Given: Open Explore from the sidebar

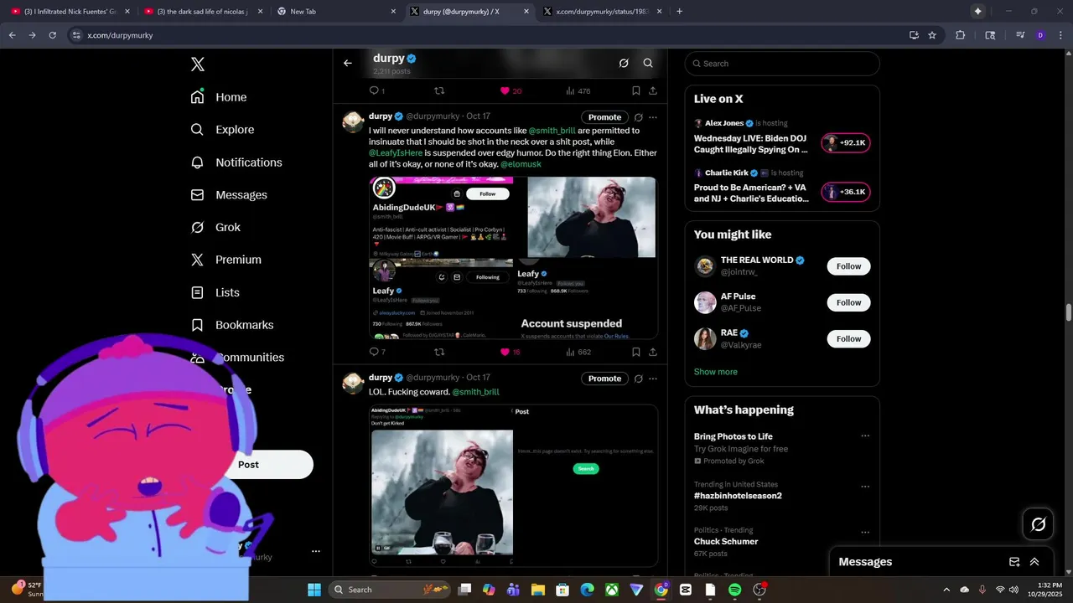Looking at the screenshot, I should coord(222,130).
